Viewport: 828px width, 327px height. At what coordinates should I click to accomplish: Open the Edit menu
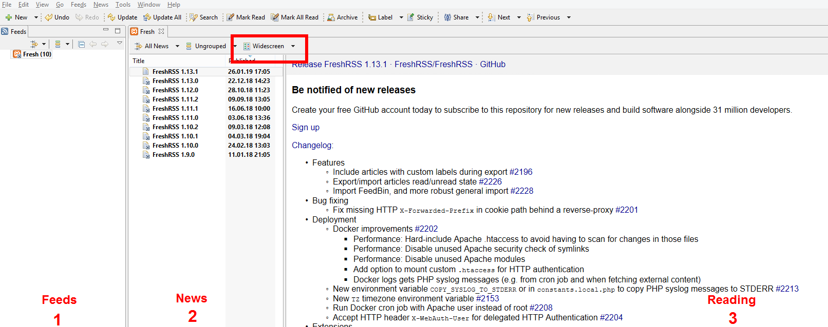pyautogui.click(x=24, y=5)
